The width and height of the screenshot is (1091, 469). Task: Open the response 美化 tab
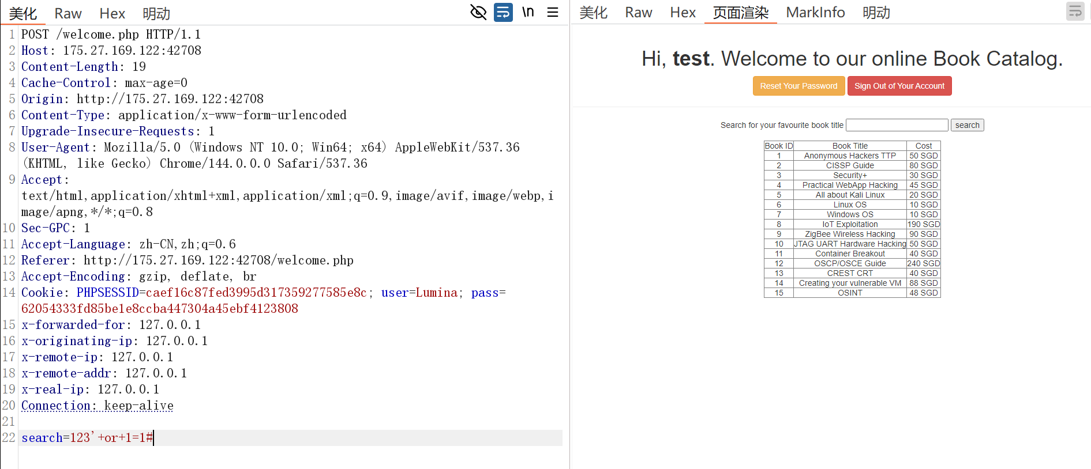[x=594, y=12]
